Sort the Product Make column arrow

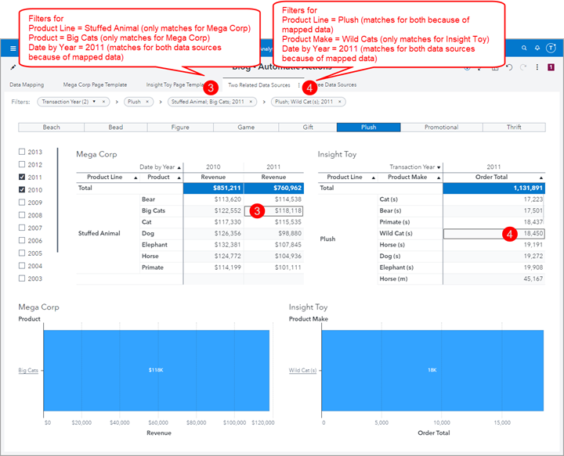coord(439,178)
